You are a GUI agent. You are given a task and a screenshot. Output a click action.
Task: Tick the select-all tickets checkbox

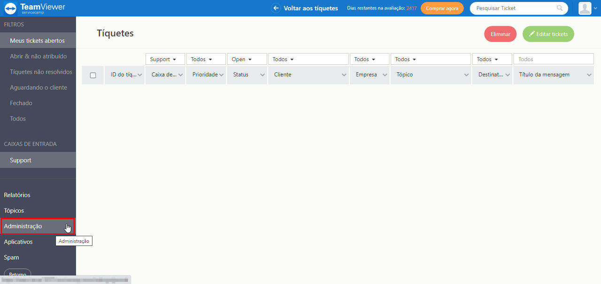click(93, 75)
